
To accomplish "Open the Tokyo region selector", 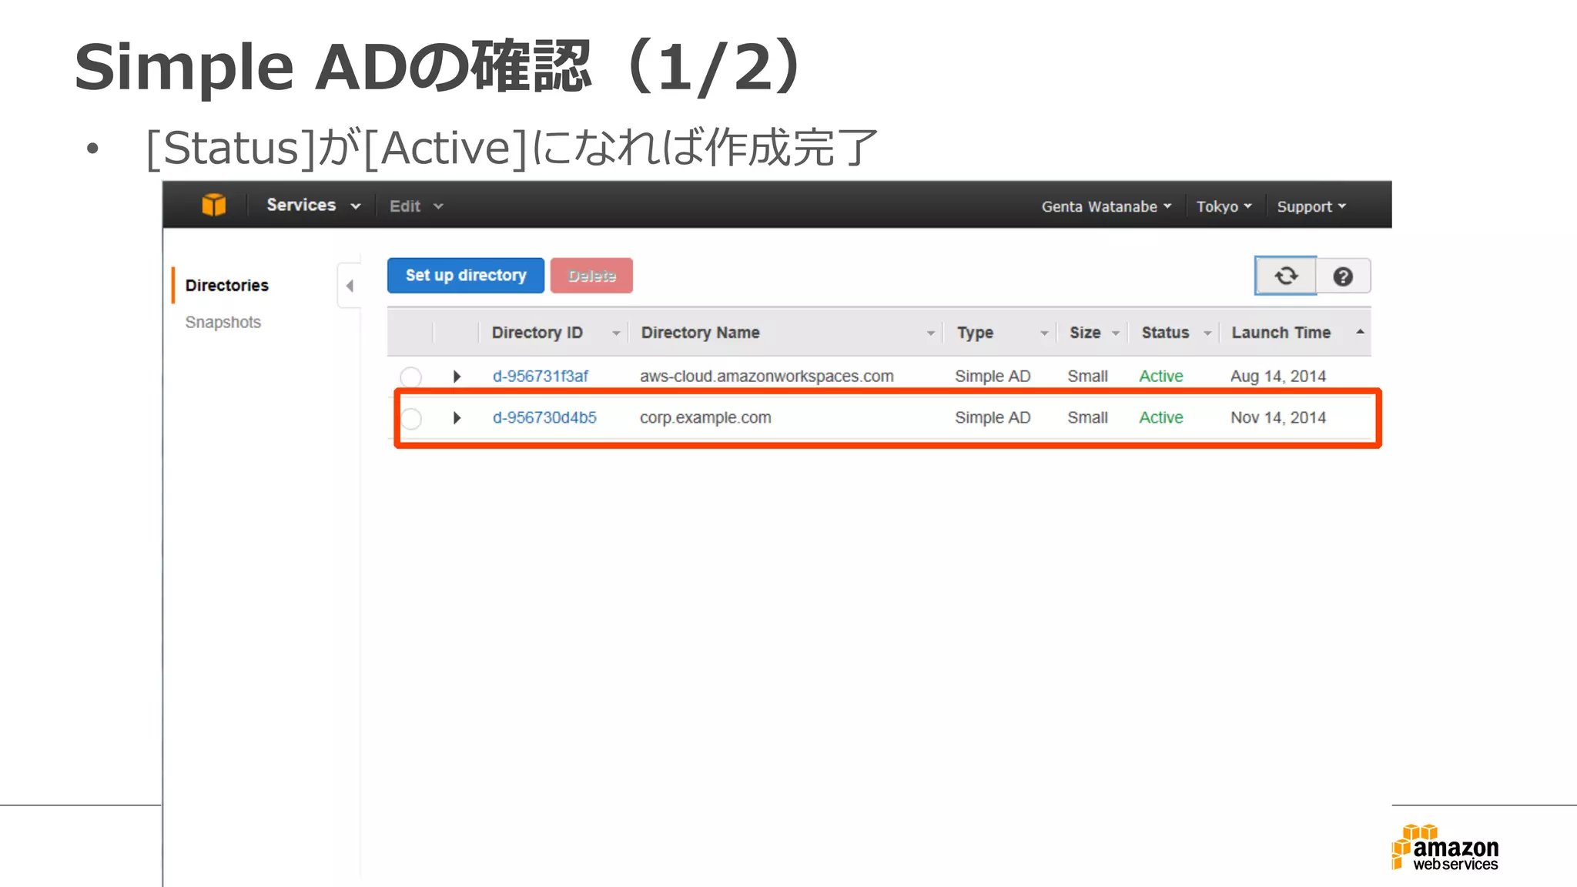I will [x=1224, y=206].
